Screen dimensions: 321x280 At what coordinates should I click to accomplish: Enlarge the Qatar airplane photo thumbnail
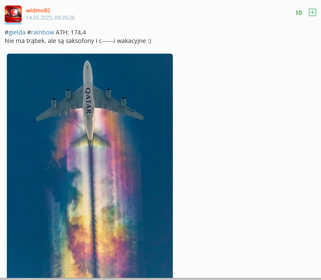click(x=90, y=166)
